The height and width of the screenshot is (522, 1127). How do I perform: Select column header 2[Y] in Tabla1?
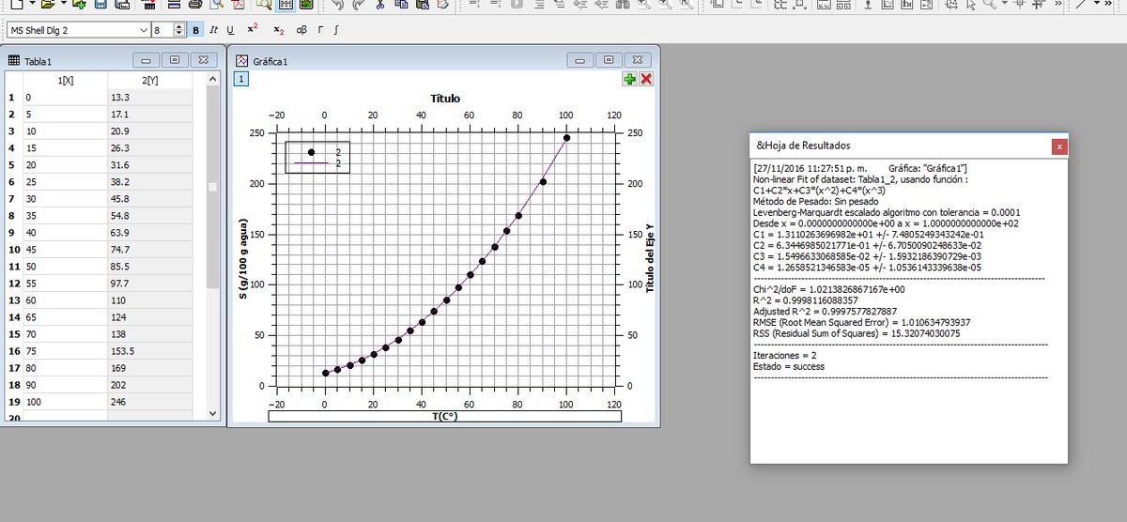click(x=150, y=82)
